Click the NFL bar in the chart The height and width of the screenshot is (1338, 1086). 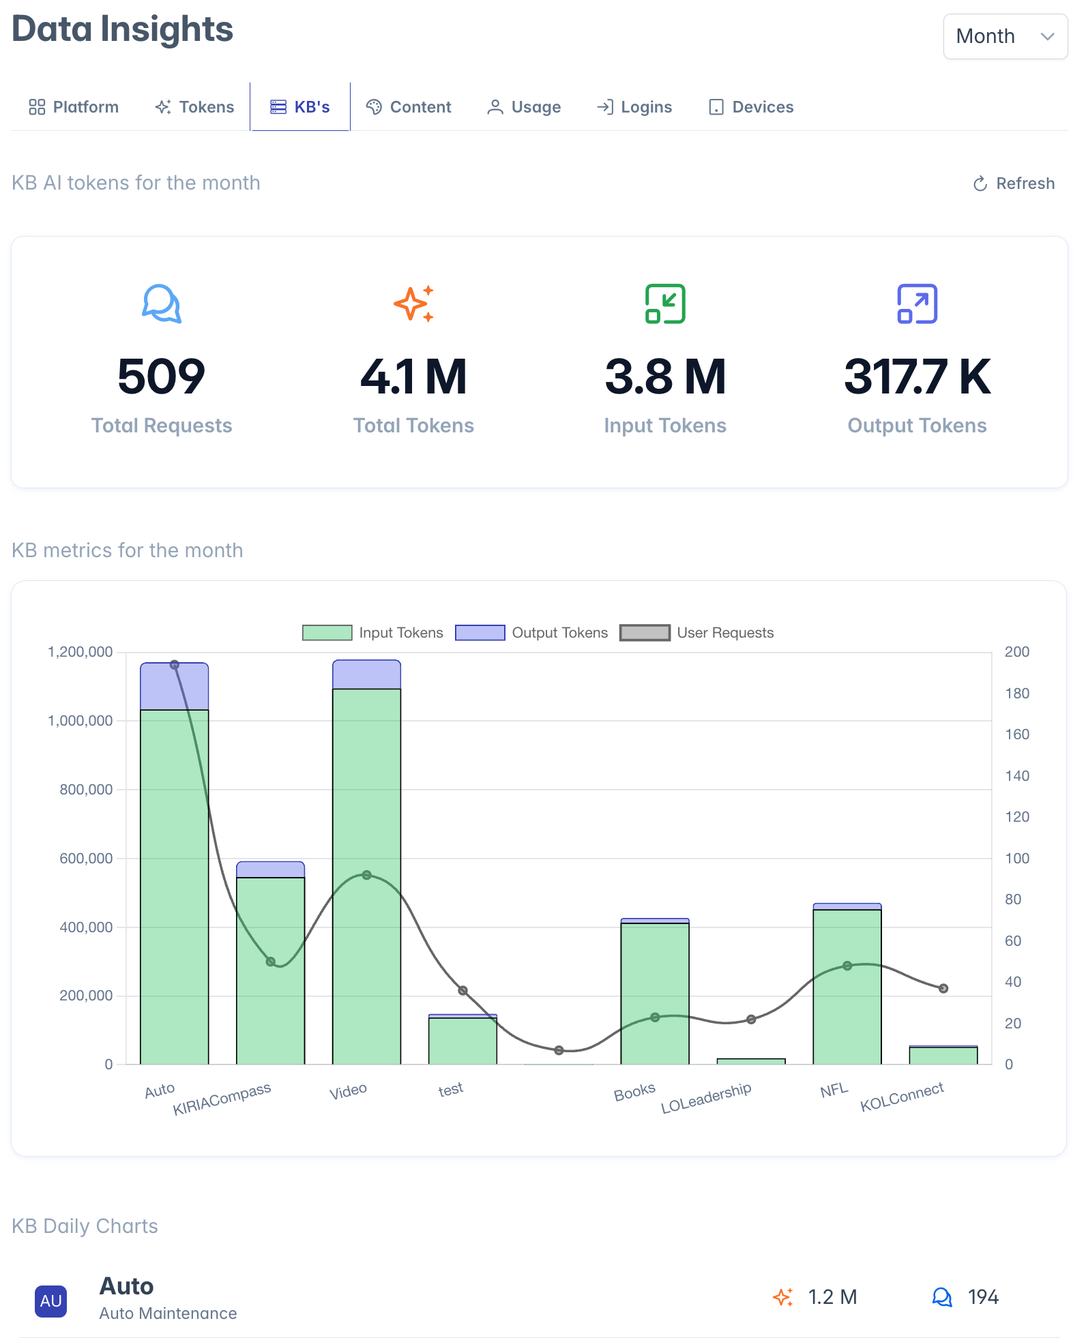pos(847,983)
